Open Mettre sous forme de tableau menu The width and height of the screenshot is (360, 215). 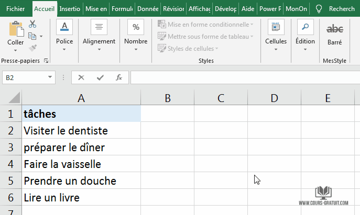pyautogui.click(x=205, y=37)
